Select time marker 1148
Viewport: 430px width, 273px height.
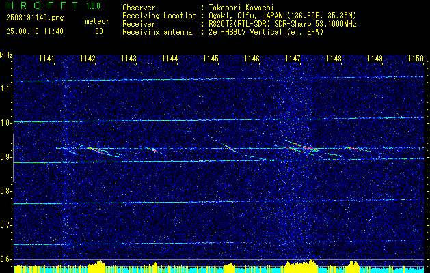(x=334, y=58)
